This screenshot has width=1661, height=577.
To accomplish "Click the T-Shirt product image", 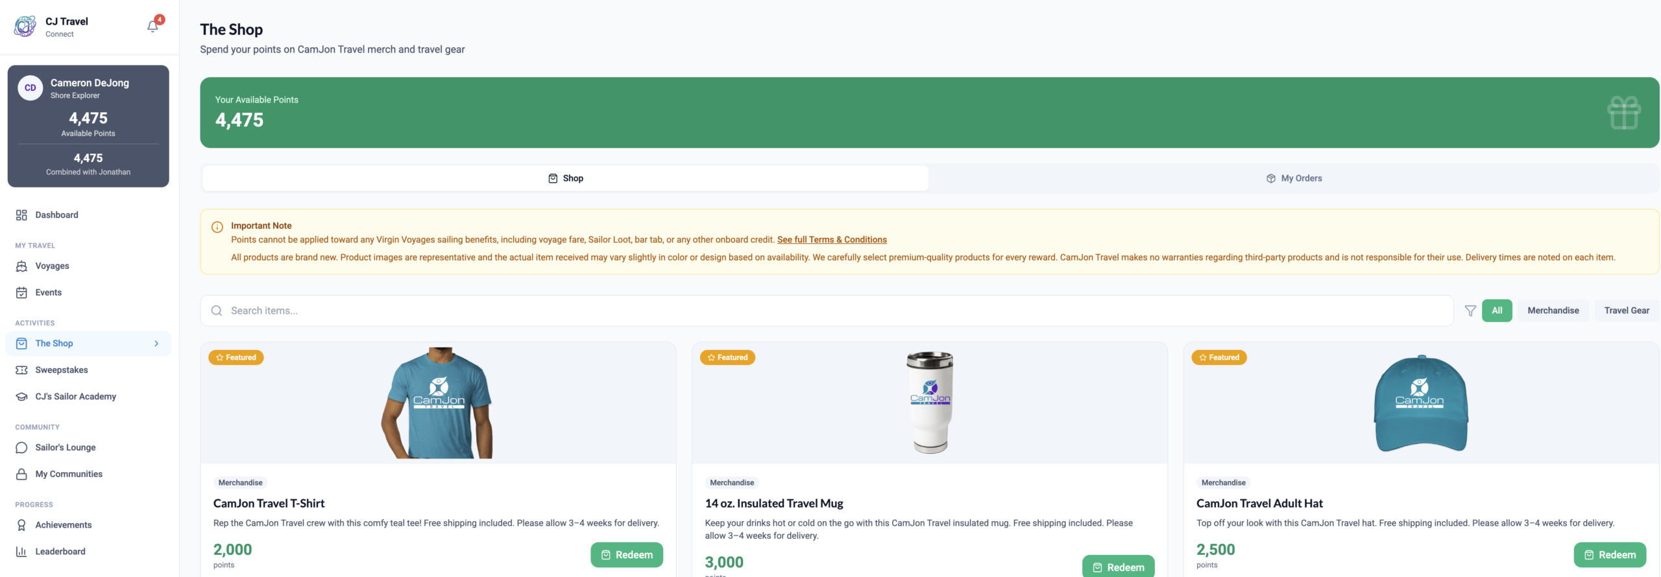I will coord(438,403).
